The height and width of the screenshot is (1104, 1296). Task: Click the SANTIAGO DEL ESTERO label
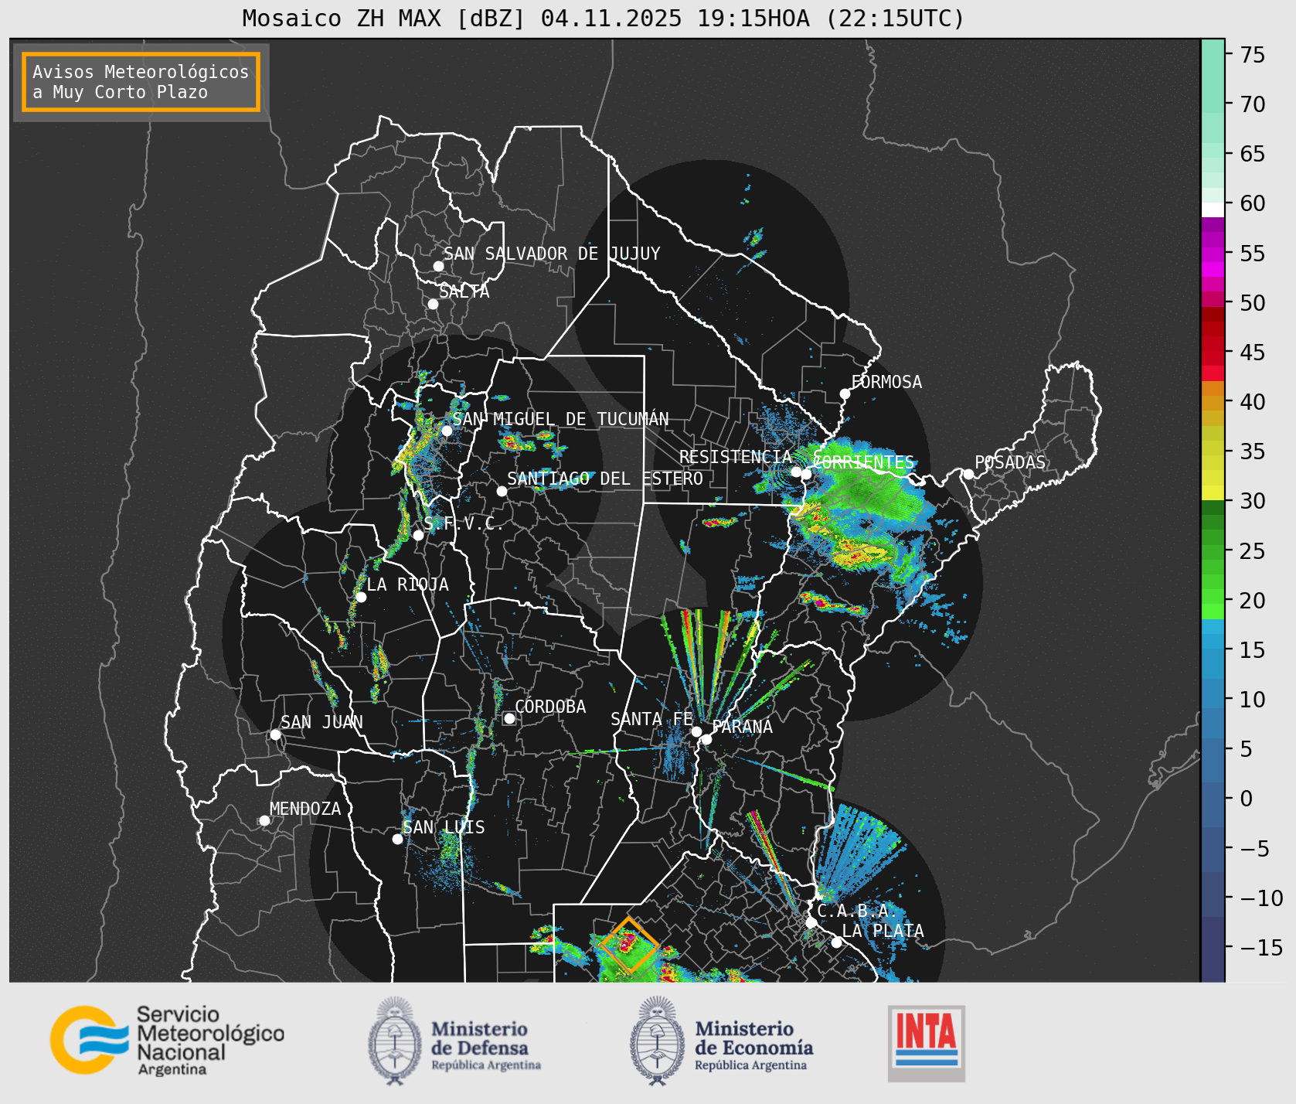point(605,479)
